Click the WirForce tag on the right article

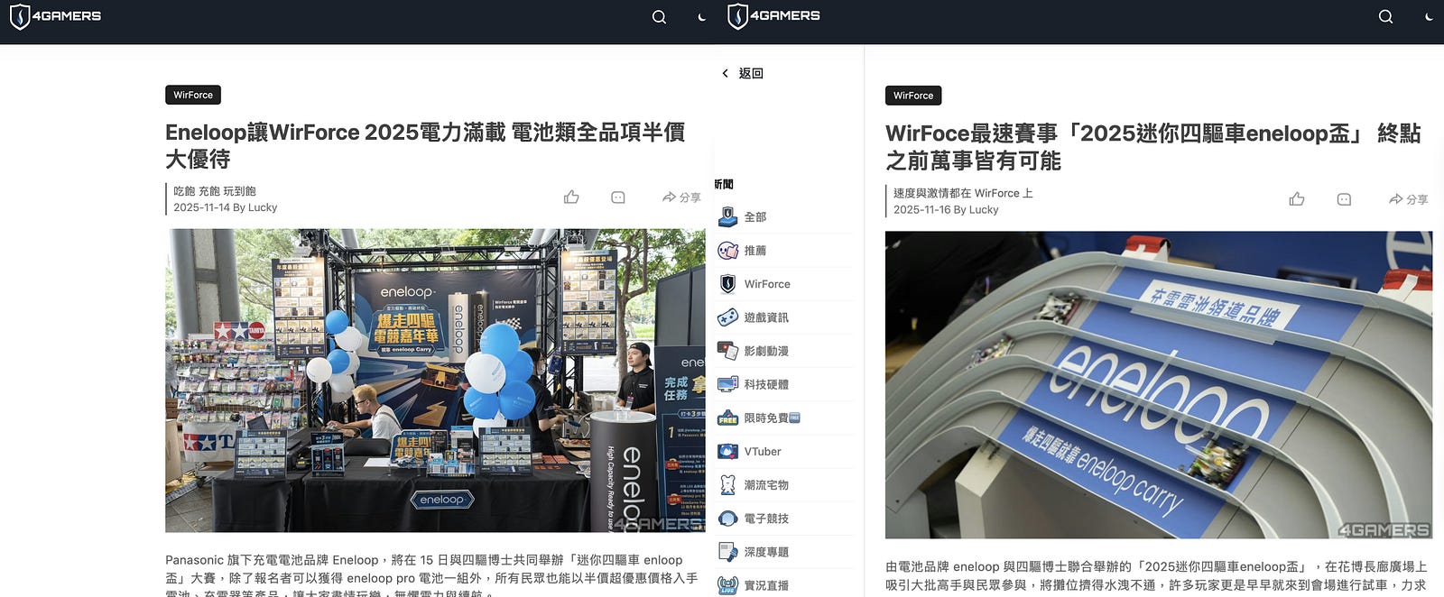tap(913, 96)
